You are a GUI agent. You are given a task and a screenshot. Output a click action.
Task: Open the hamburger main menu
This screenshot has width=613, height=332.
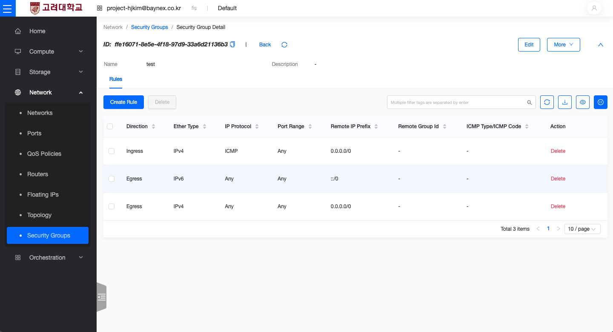click(x=8, y=8)
